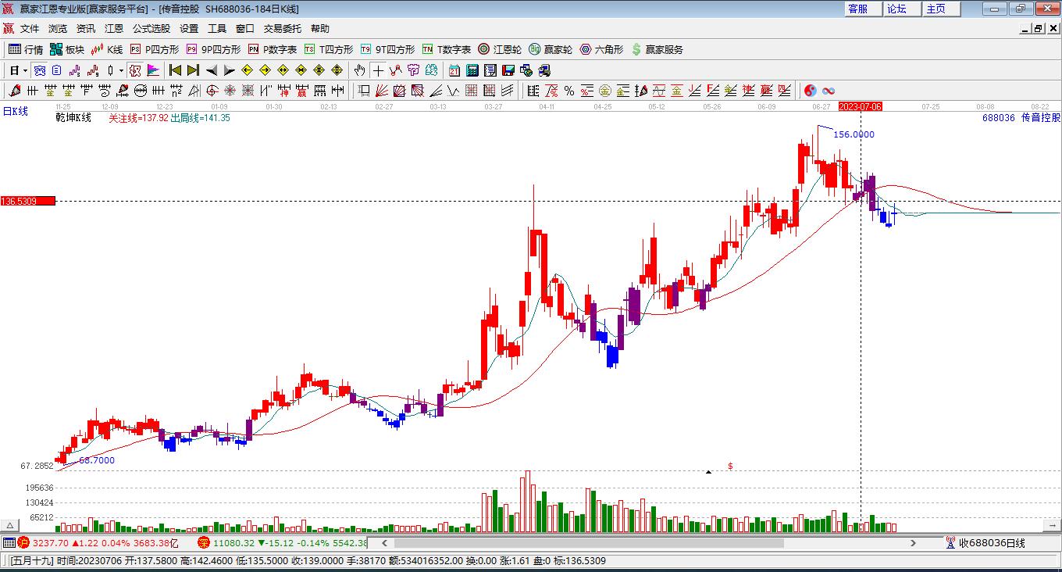Select the highlighted 2023-07-06 date marker
The width and height of the screenshot is (1062, 572).
click(860, 106)
